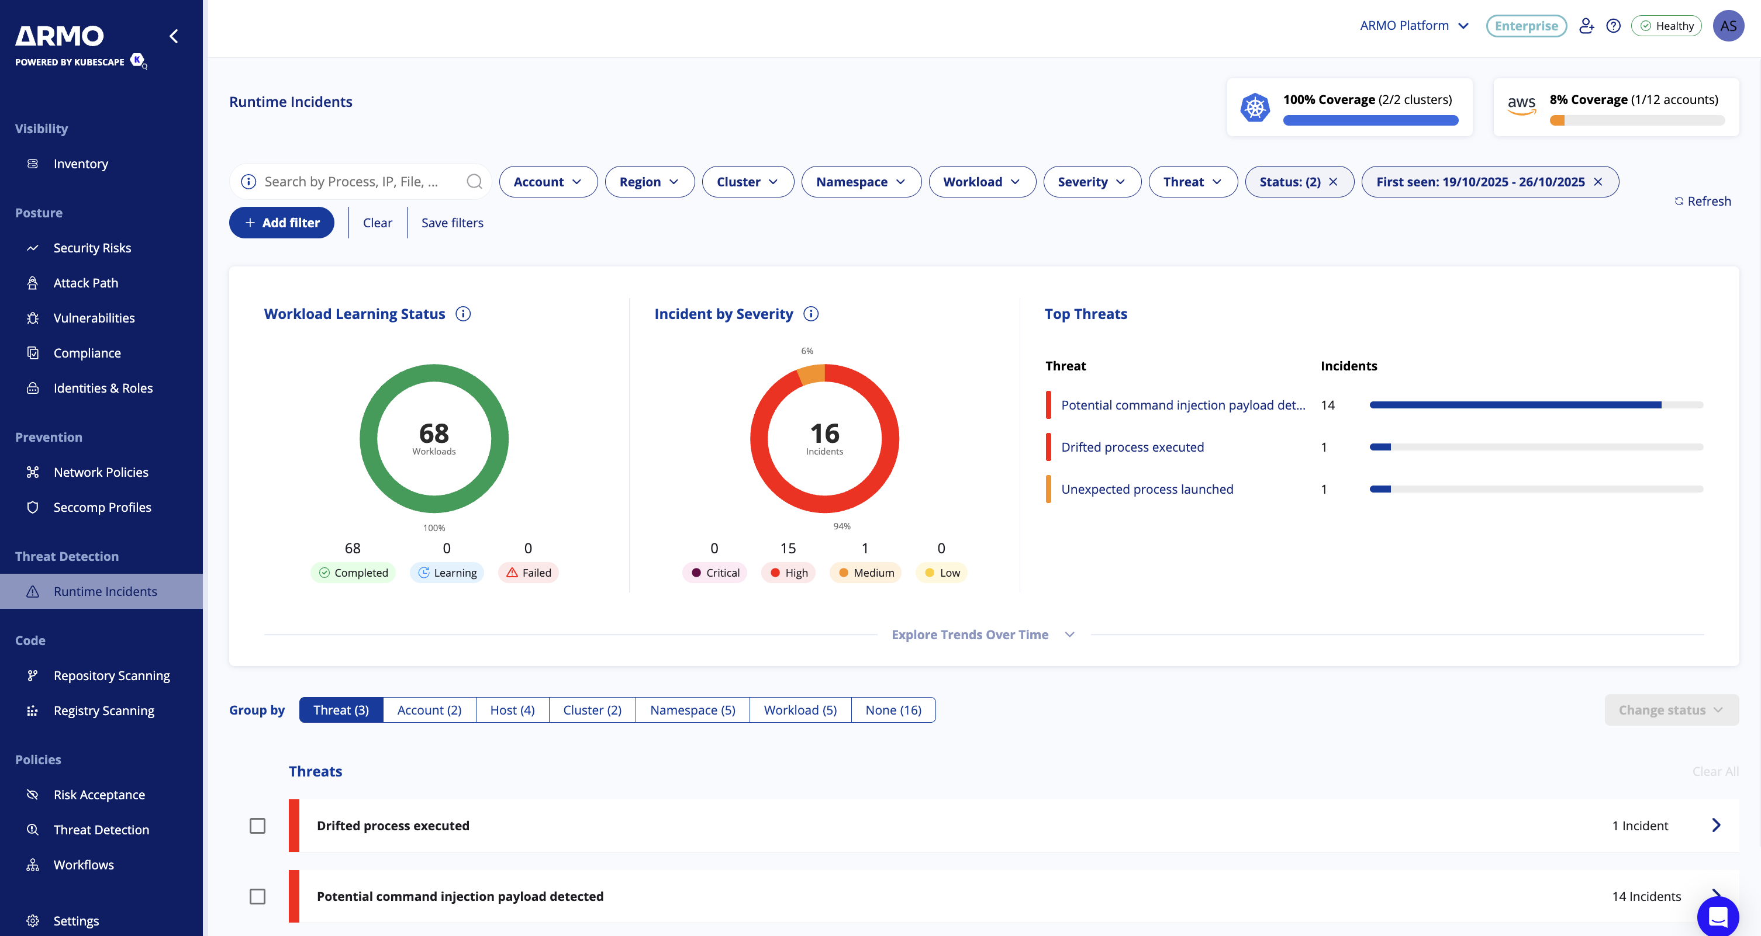Click the Incident by Severity info icon
This screenshot has height=936, width=1761.
811,314
